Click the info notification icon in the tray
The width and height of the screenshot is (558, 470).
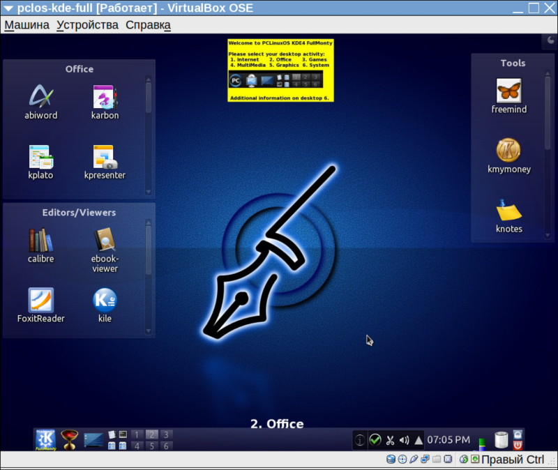tap(360, 440)
